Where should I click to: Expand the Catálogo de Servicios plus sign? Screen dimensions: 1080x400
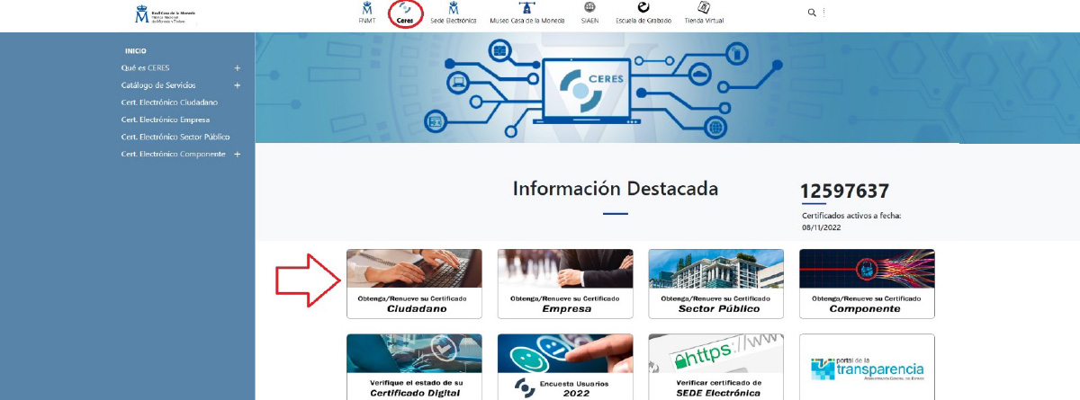tap(237, 85)
